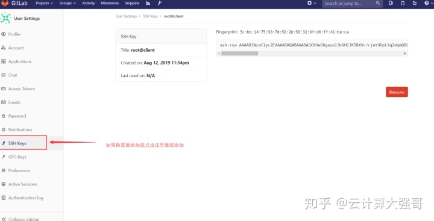Click the GitLab fox logo

coord(5,3)
